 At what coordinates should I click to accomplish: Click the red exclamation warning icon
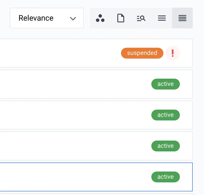173,53
